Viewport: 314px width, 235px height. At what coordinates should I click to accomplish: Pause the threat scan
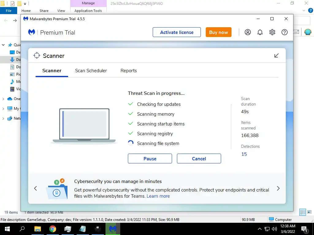coord(150,159)
